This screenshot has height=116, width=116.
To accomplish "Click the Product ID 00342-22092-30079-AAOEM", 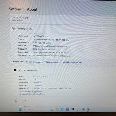I will (44, 49).
